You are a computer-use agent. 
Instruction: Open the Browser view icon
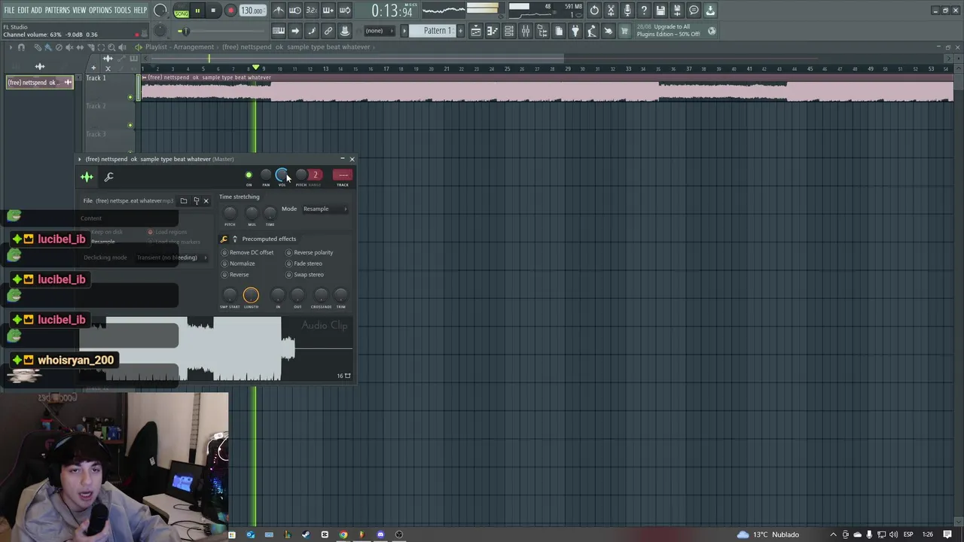tap(542, 31)
